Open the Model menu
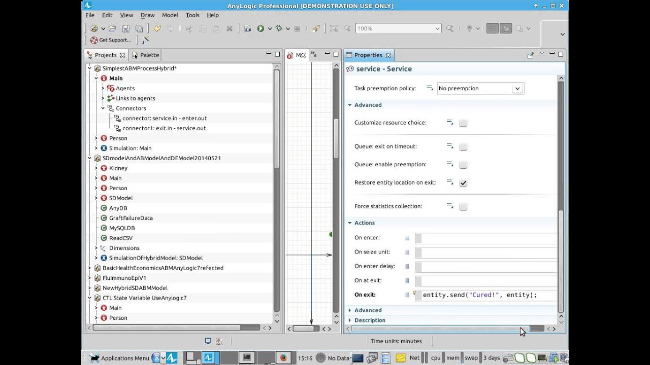Screen dimensions: 650x365 pyautogui.click(x=170, y=15)
